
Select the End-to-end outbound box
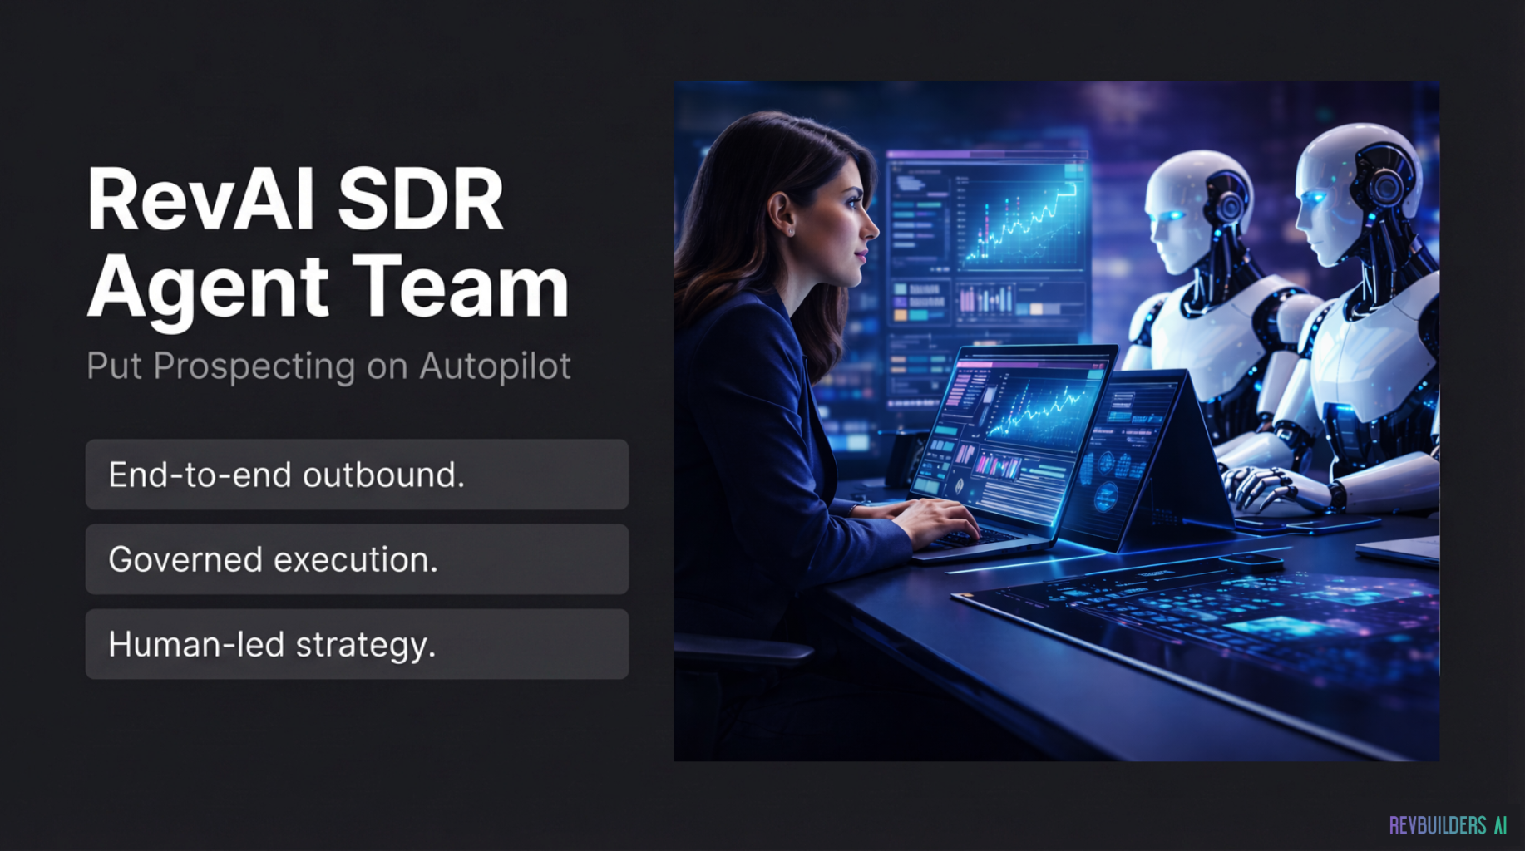click(357, 475)
